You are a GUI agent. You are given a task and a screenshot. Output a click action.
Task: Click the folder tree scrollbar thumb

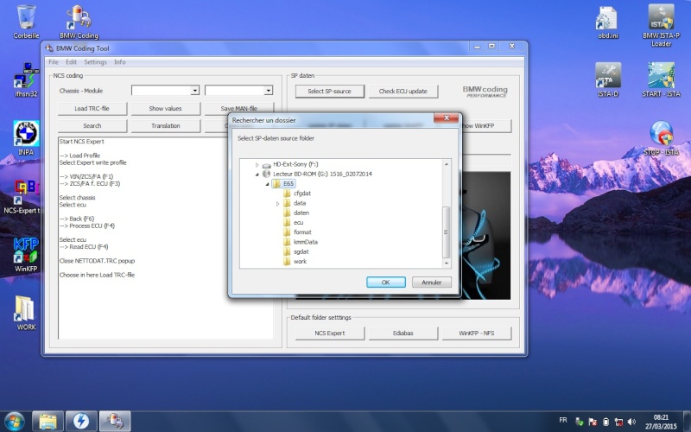click(x=447, y=232)
